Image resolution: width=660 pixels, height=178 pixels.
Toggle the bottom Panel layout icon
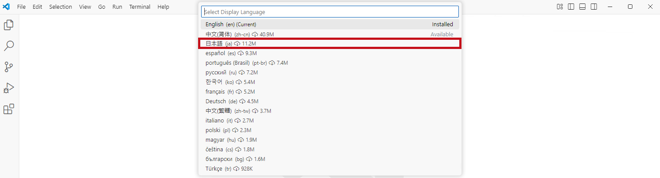click(x=582, y=7)
